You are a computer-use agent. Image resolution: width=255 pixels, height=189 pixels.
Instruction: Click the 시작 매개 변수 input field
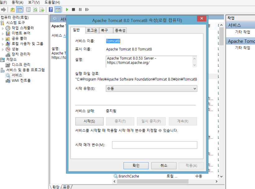click(155, 145)
